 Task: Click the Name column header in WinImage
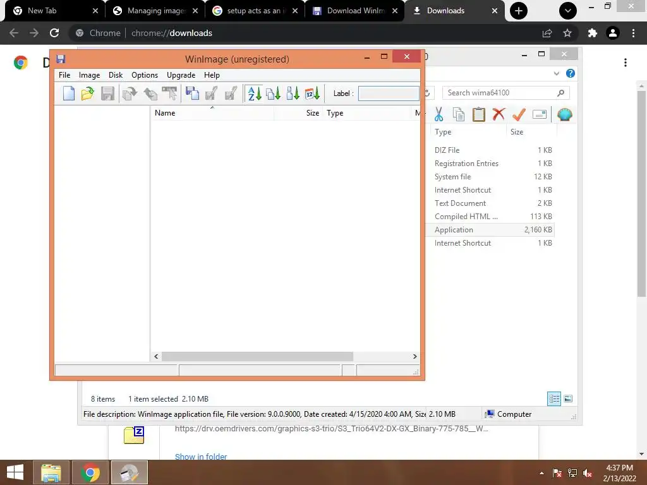click(x=212, y=113)
